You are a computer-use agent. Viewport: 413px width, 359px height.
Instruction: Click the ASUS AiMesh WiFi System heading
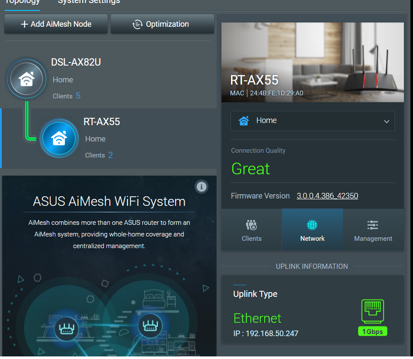109,202
